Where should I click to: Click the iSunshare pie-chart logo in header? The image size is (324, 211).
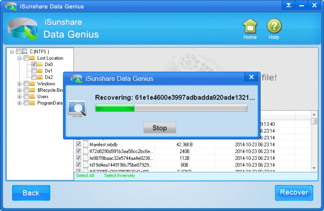click(x=23, y=29)
